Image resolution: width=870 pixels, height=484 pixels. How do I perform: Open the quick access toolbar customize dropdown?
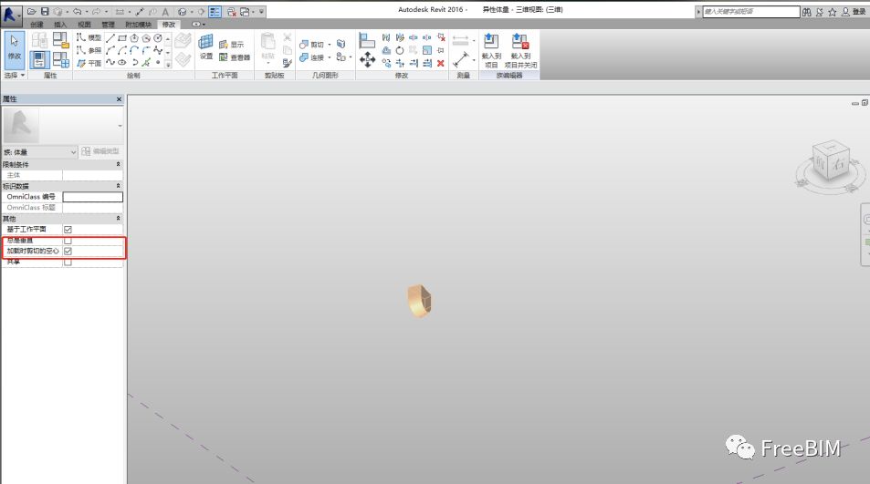coord(261,11)
